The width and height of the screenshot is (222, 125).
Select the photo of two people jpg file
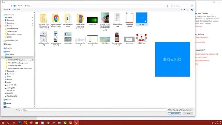(x=105, y=22)
